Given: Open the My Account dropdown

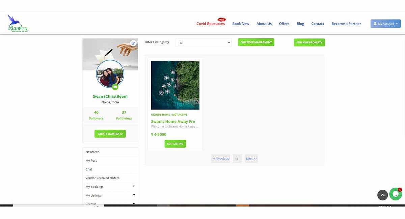Looking at the screenshot, I should point(385,24).
